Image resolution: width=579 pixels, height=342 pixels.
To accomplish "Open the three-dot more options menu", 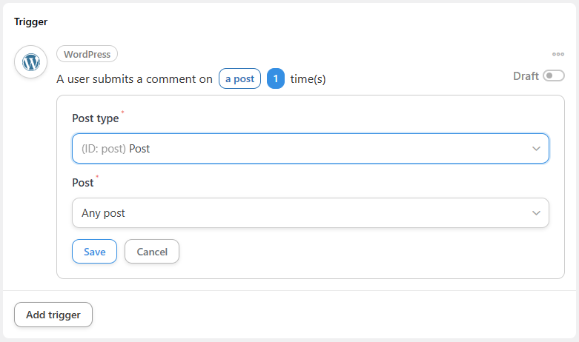I will 558,54.
